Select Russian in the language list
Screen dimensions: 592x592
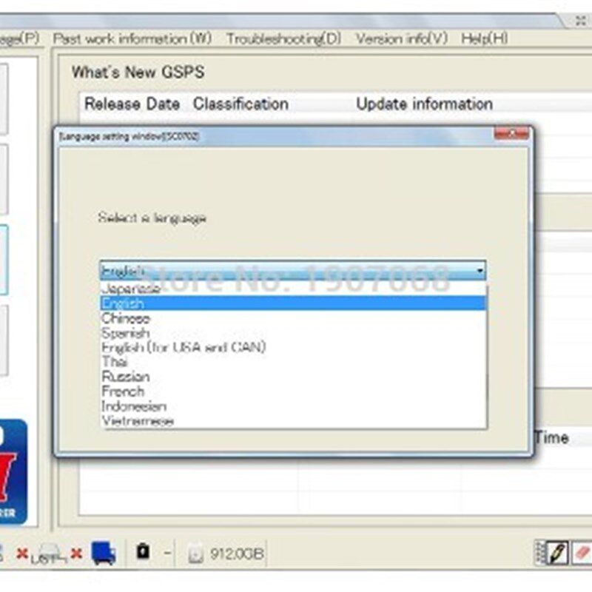pyautogui.click(x=127, y=377)
